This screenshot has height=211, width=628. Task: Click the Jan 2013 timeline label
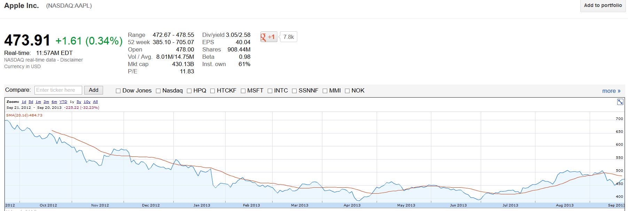[x=202, y=205]
